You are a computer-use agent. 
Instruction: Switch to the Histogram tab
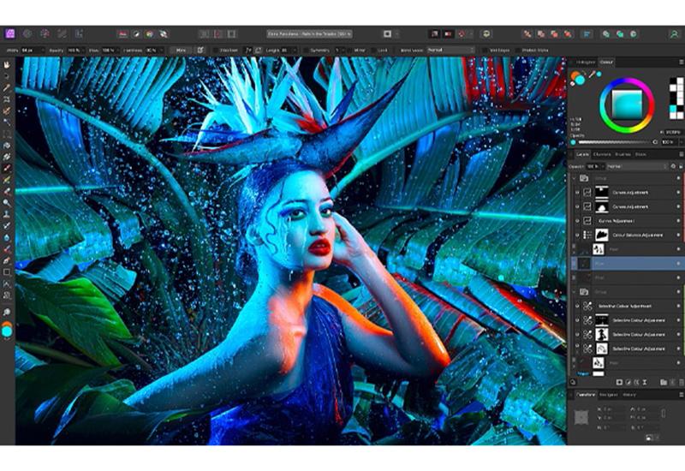pyautogui.click(x=584, y=63)
